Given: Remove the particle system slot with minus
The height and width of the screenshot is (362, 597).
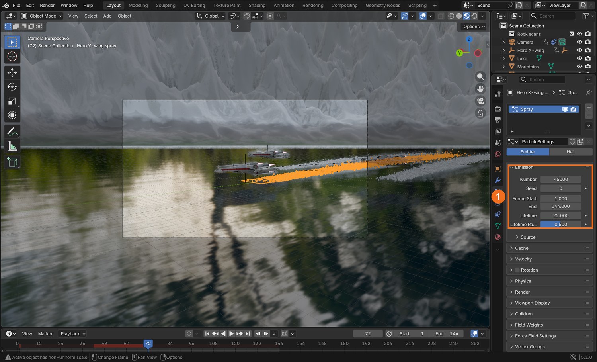Looking at the screenshot, I should 589,115.
